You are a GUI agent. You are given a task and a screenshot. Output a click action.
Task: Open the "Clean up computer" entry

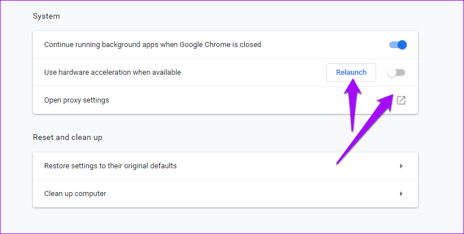pyautogui.click(x=75, y=194)
